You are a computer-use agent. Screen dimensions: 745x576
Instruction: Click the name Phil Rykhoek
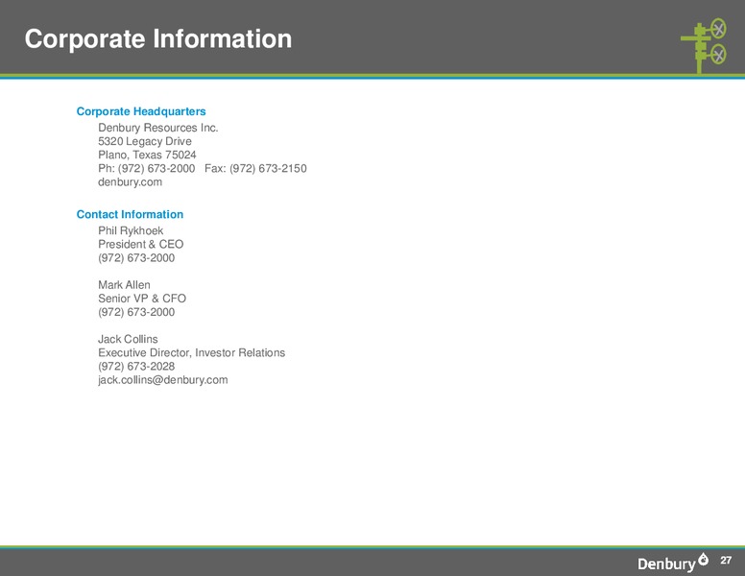tap(131, 230)
